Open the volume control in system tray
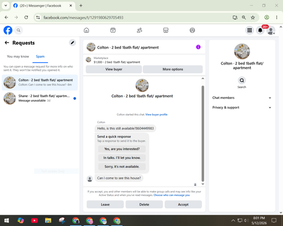 coord(246,220)
